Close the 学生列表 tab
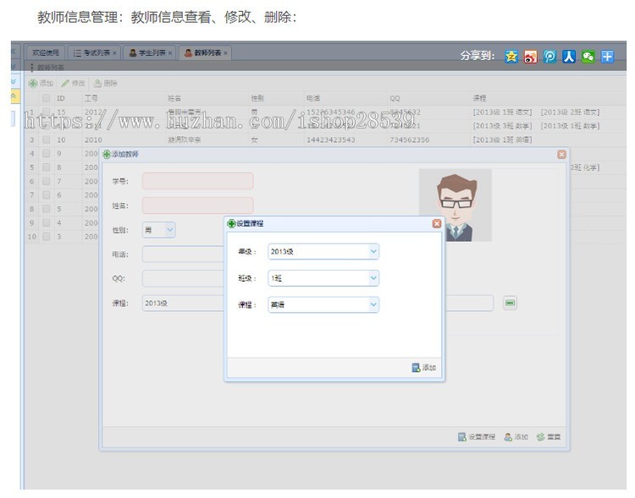Viewport: 635px width, 498px height. pos(170,53)
